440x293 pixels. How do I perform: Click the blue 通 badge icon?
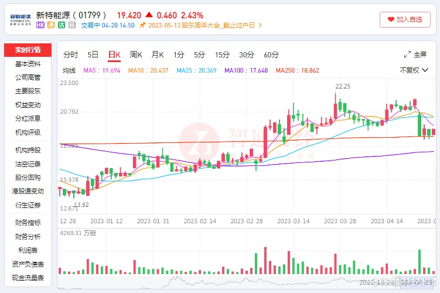pos(51,26)
